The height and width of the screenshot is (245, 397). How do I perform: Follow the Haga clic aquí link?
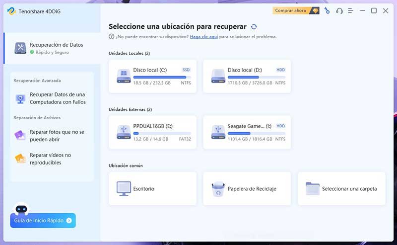pos(204,37)
